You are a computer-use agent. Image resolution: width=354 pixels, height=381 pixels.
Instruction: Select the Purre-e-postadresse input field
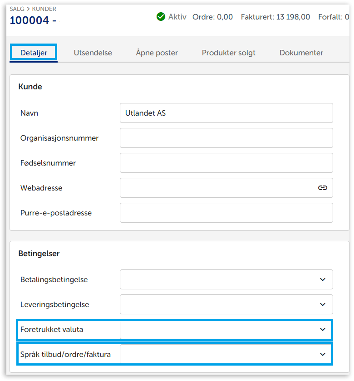[226, 213]
